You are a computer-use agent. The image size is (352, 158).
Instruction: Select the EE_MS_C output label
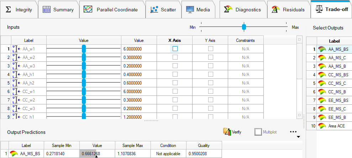[x=337, y=109]
